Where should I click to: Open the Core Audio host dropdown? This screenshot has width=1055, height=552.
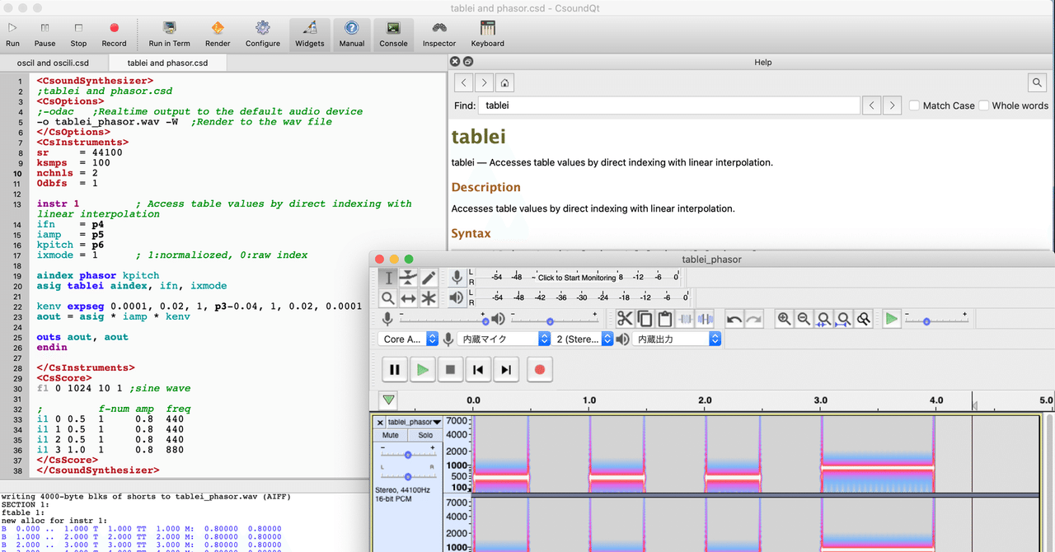(411, 339)
